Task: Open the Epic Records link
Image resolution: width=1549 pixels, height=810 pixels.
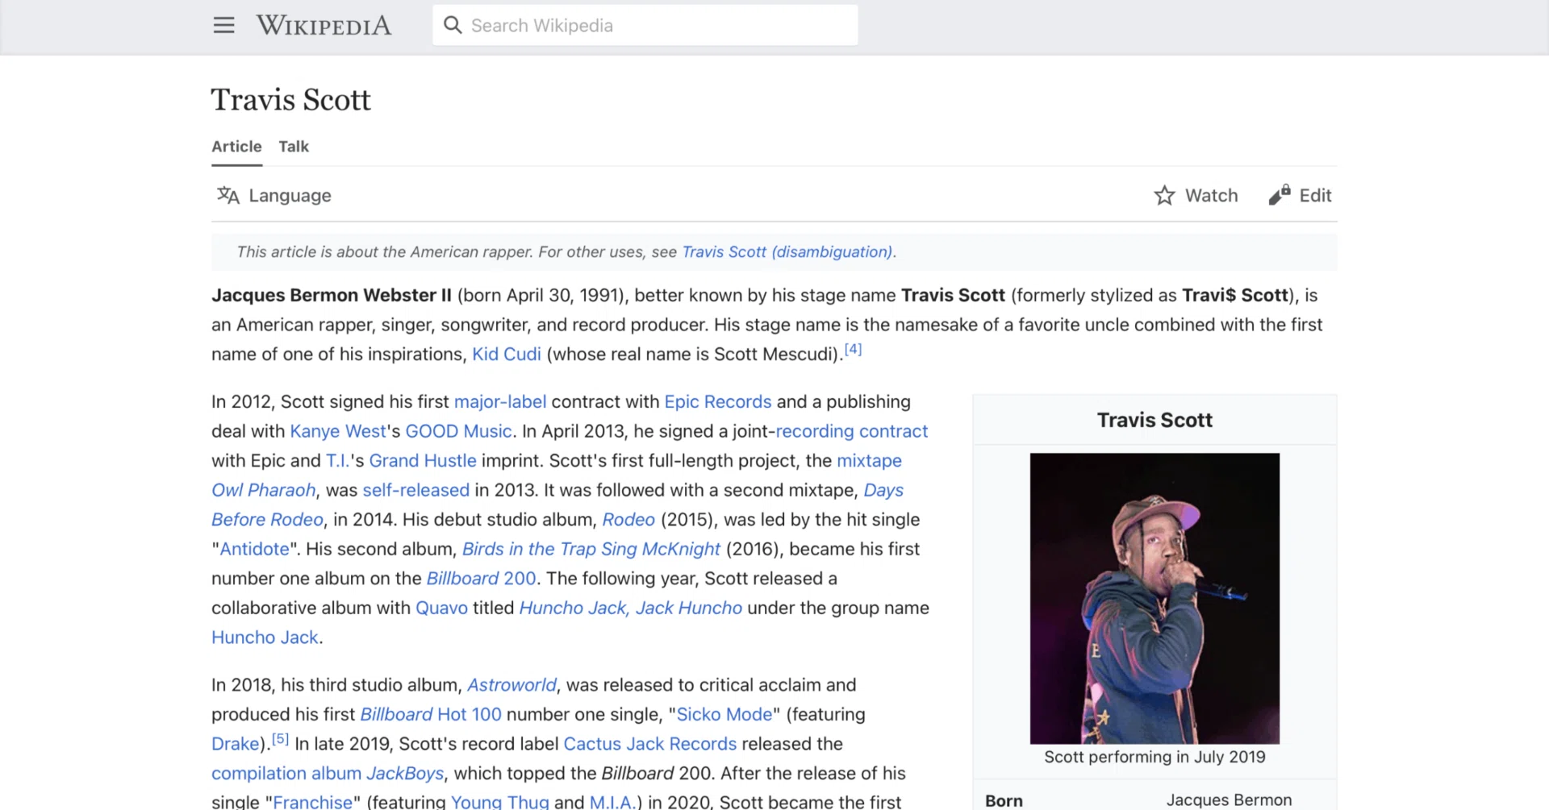Action: 718,401
